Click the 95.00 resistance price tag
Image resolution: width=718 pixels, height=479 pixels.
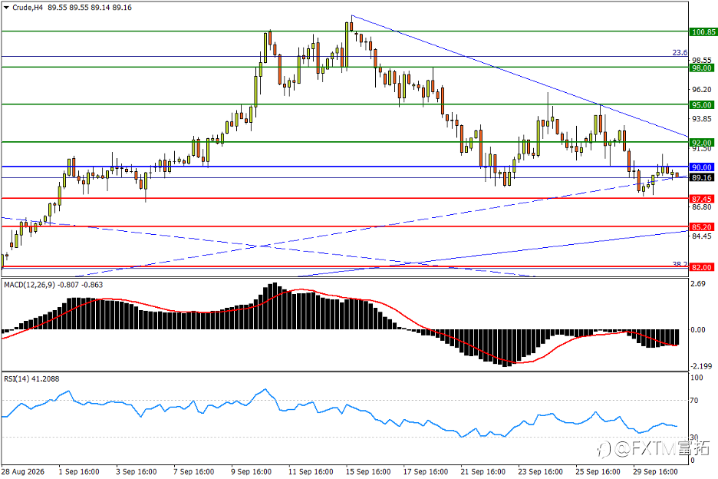coord(702,105)
